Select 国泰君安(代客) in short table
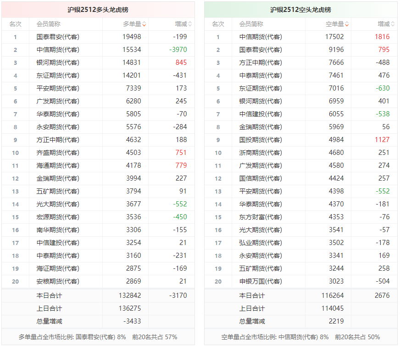The height and width of the screenshot is (347, 400). pyautogui.click(x=261, y=50)
